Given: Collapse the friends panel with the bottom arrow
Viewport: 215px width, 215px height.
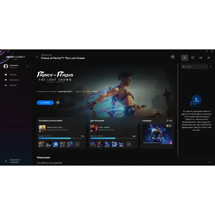Looking at the screenshot, I should coord(210,162).
